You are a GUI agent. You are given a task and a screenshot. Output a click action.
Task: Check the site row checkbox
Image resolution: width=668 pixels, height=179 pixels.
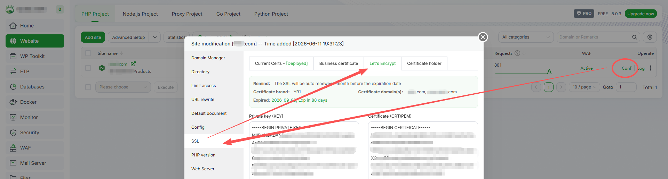click(88, 68)
